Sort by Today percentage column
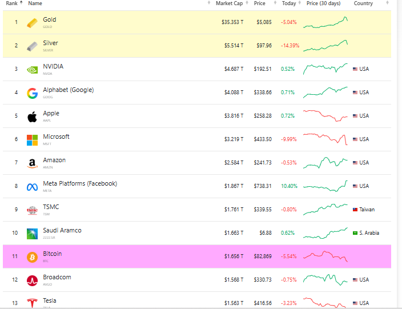Image resolution: width=402 pixels, height=309 pixels. coord(289,3)
